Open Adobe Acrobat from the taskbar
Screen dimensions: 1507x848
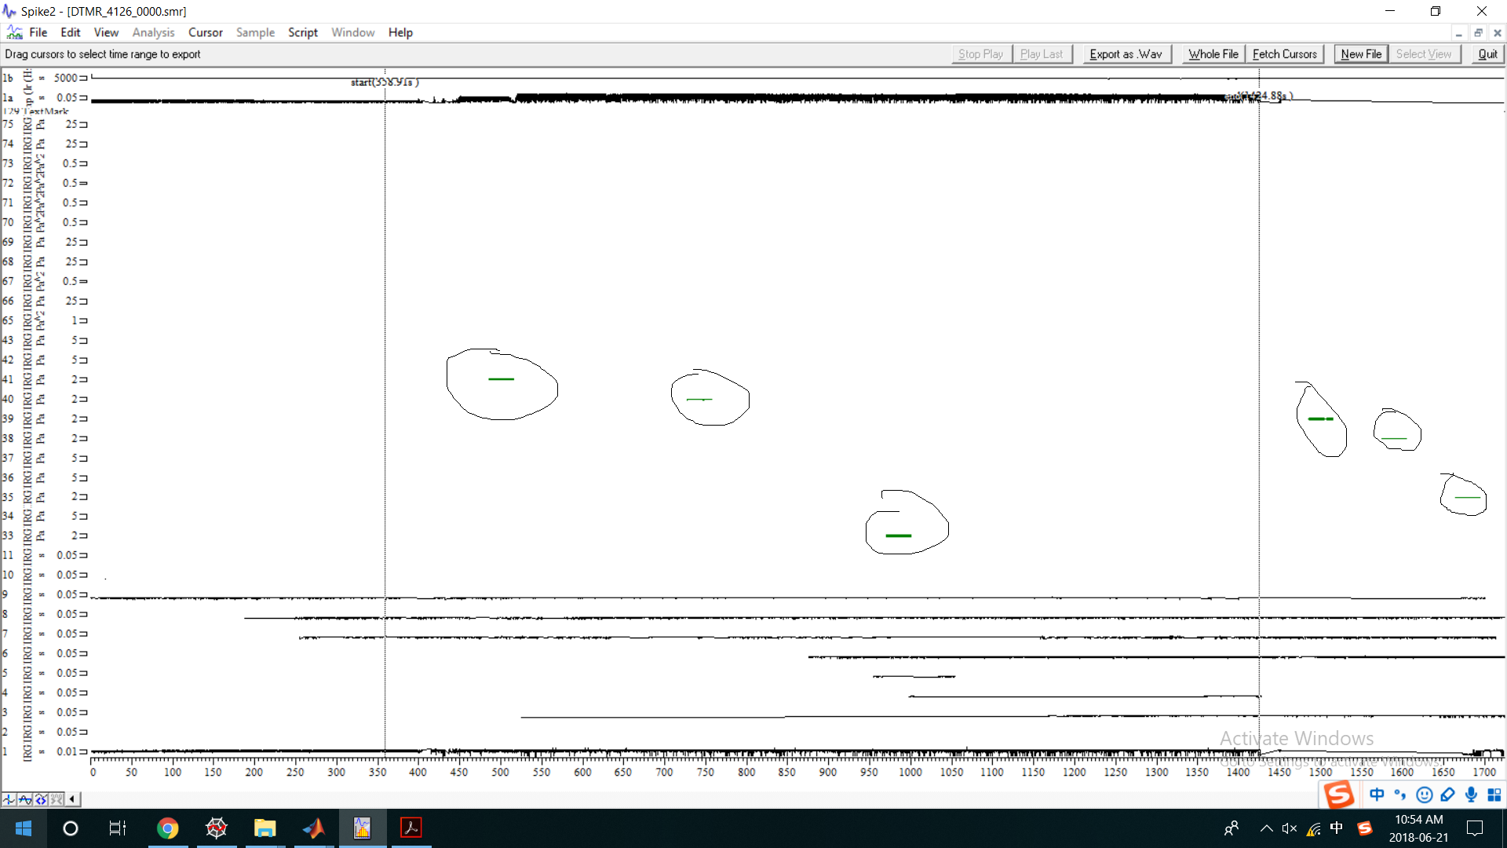411,828
